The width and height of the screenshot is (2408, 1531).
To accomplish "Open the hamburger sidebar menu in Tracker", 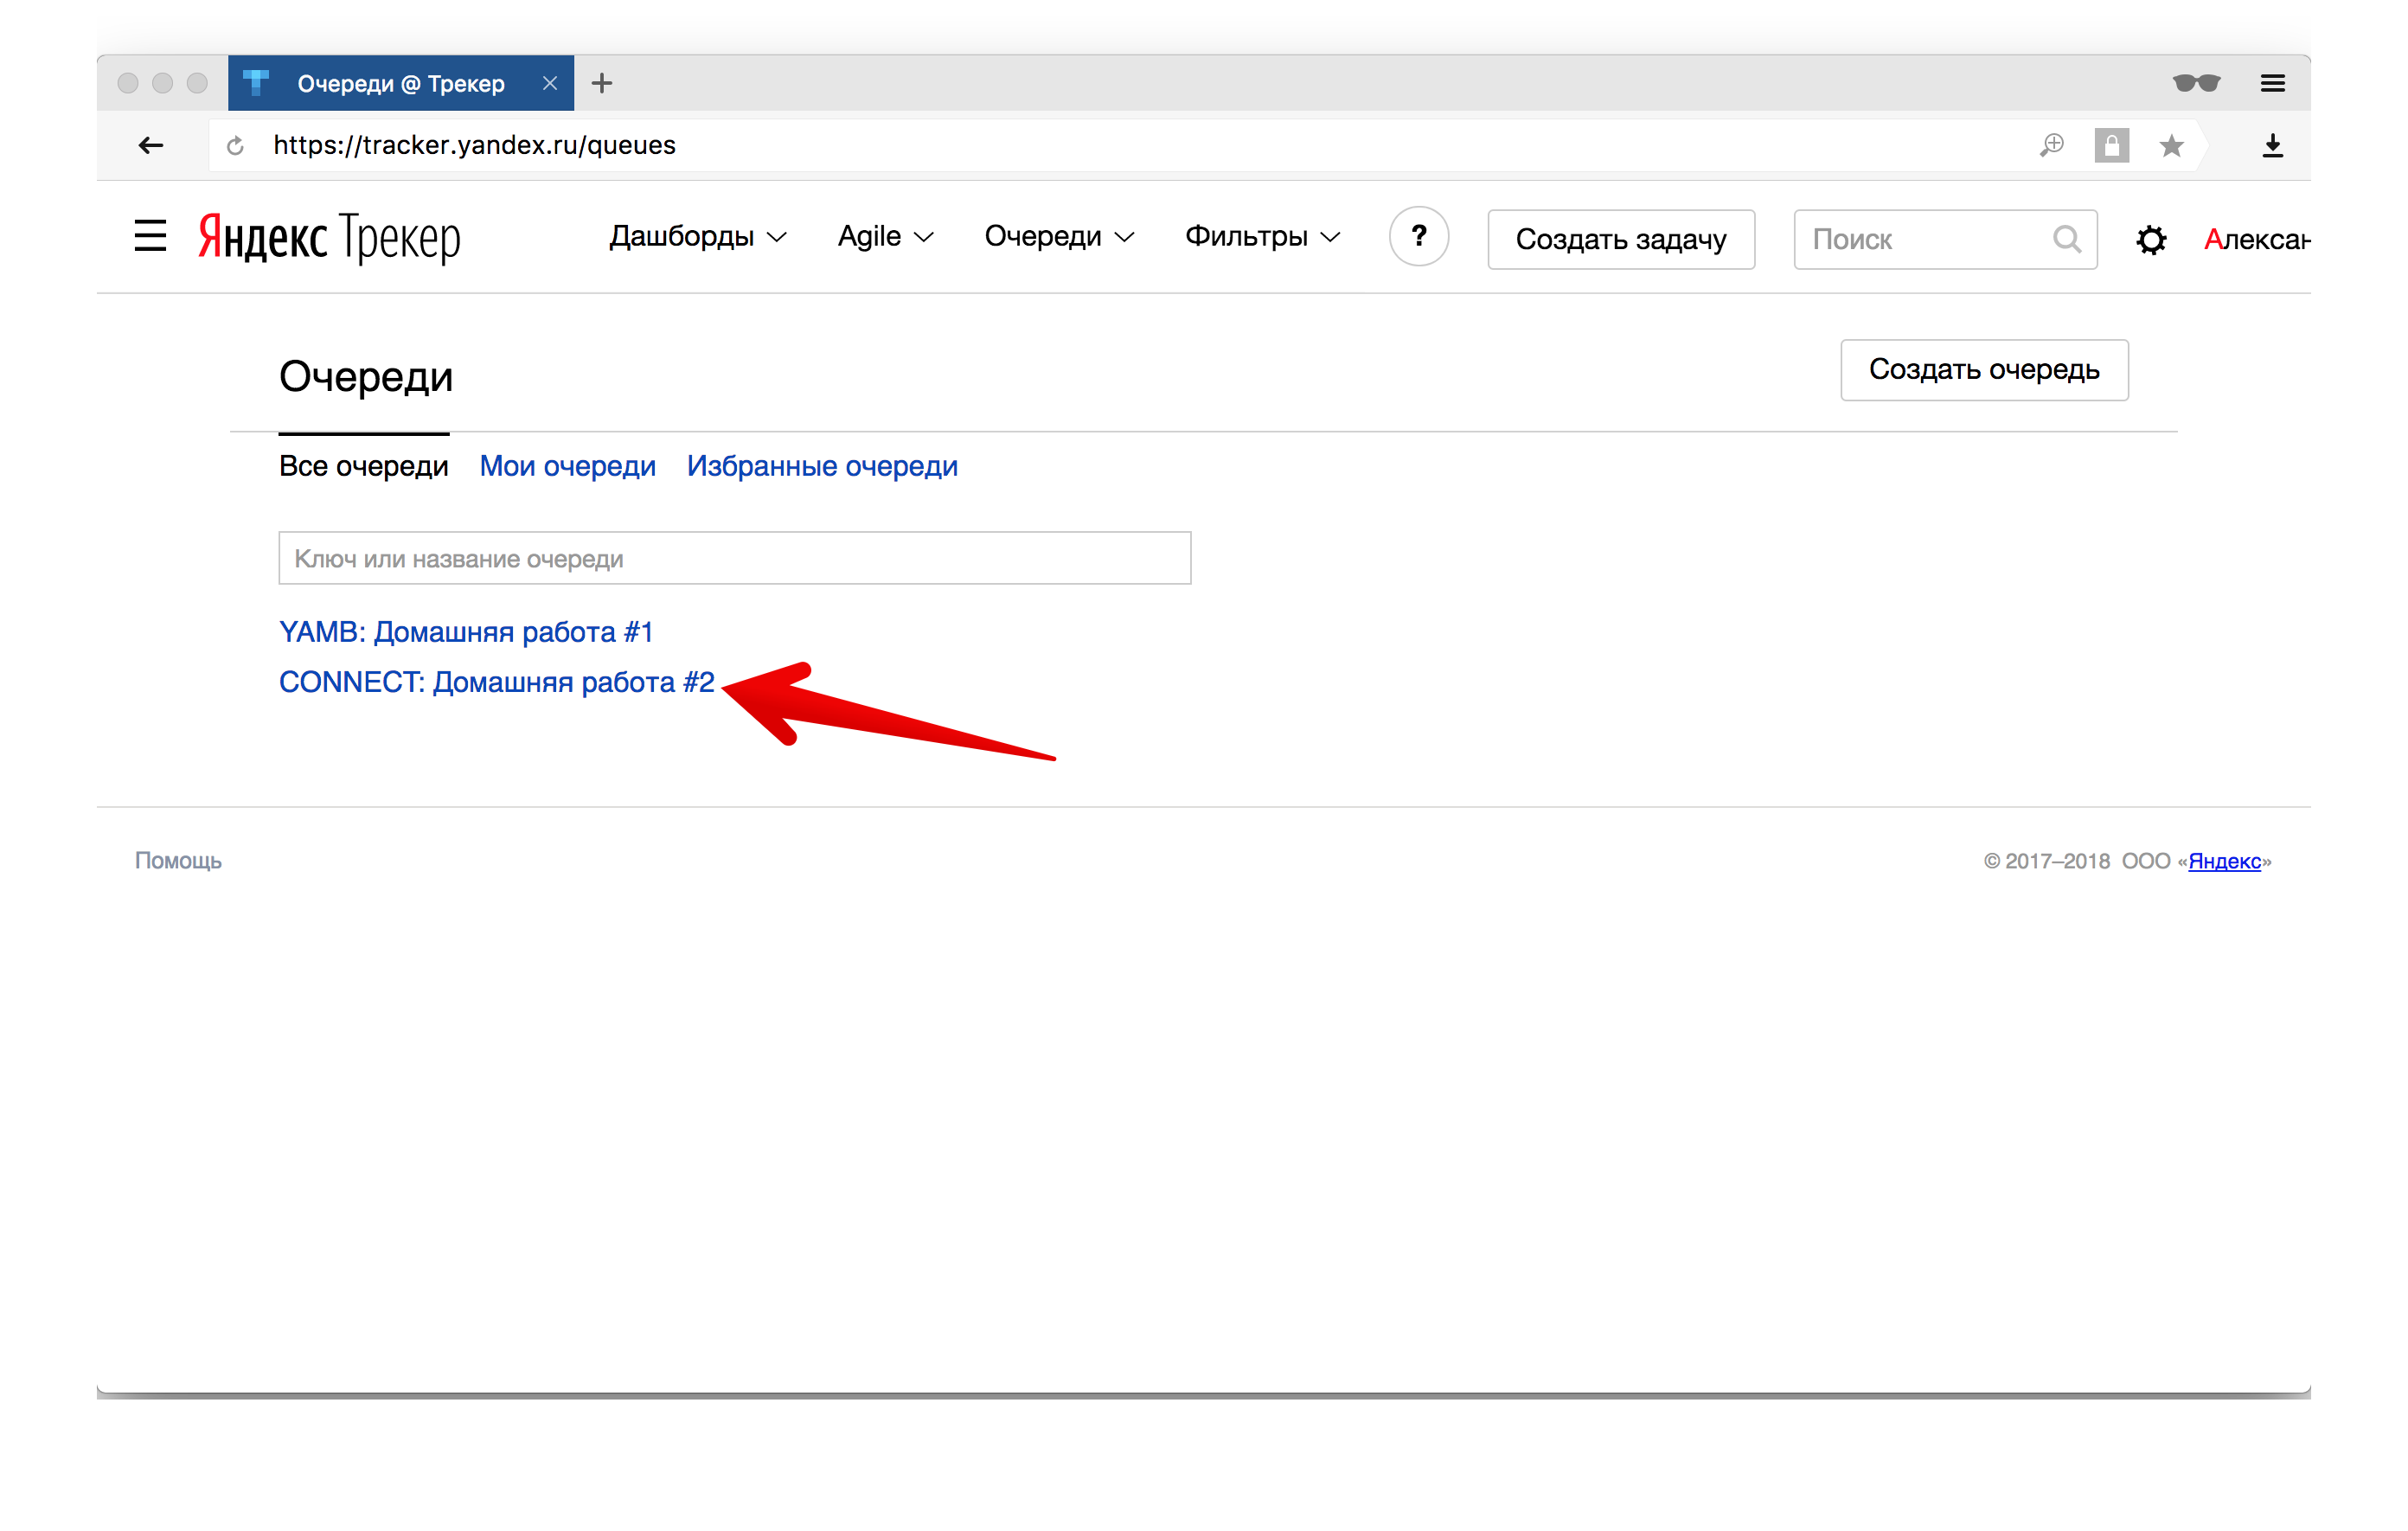I will [150, 236].
